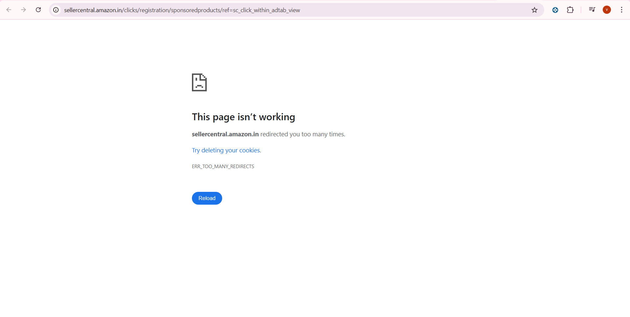Click the sellercentral URL in address bar
The width and height of the screenshot is (630, 317).
pos(182,10)
